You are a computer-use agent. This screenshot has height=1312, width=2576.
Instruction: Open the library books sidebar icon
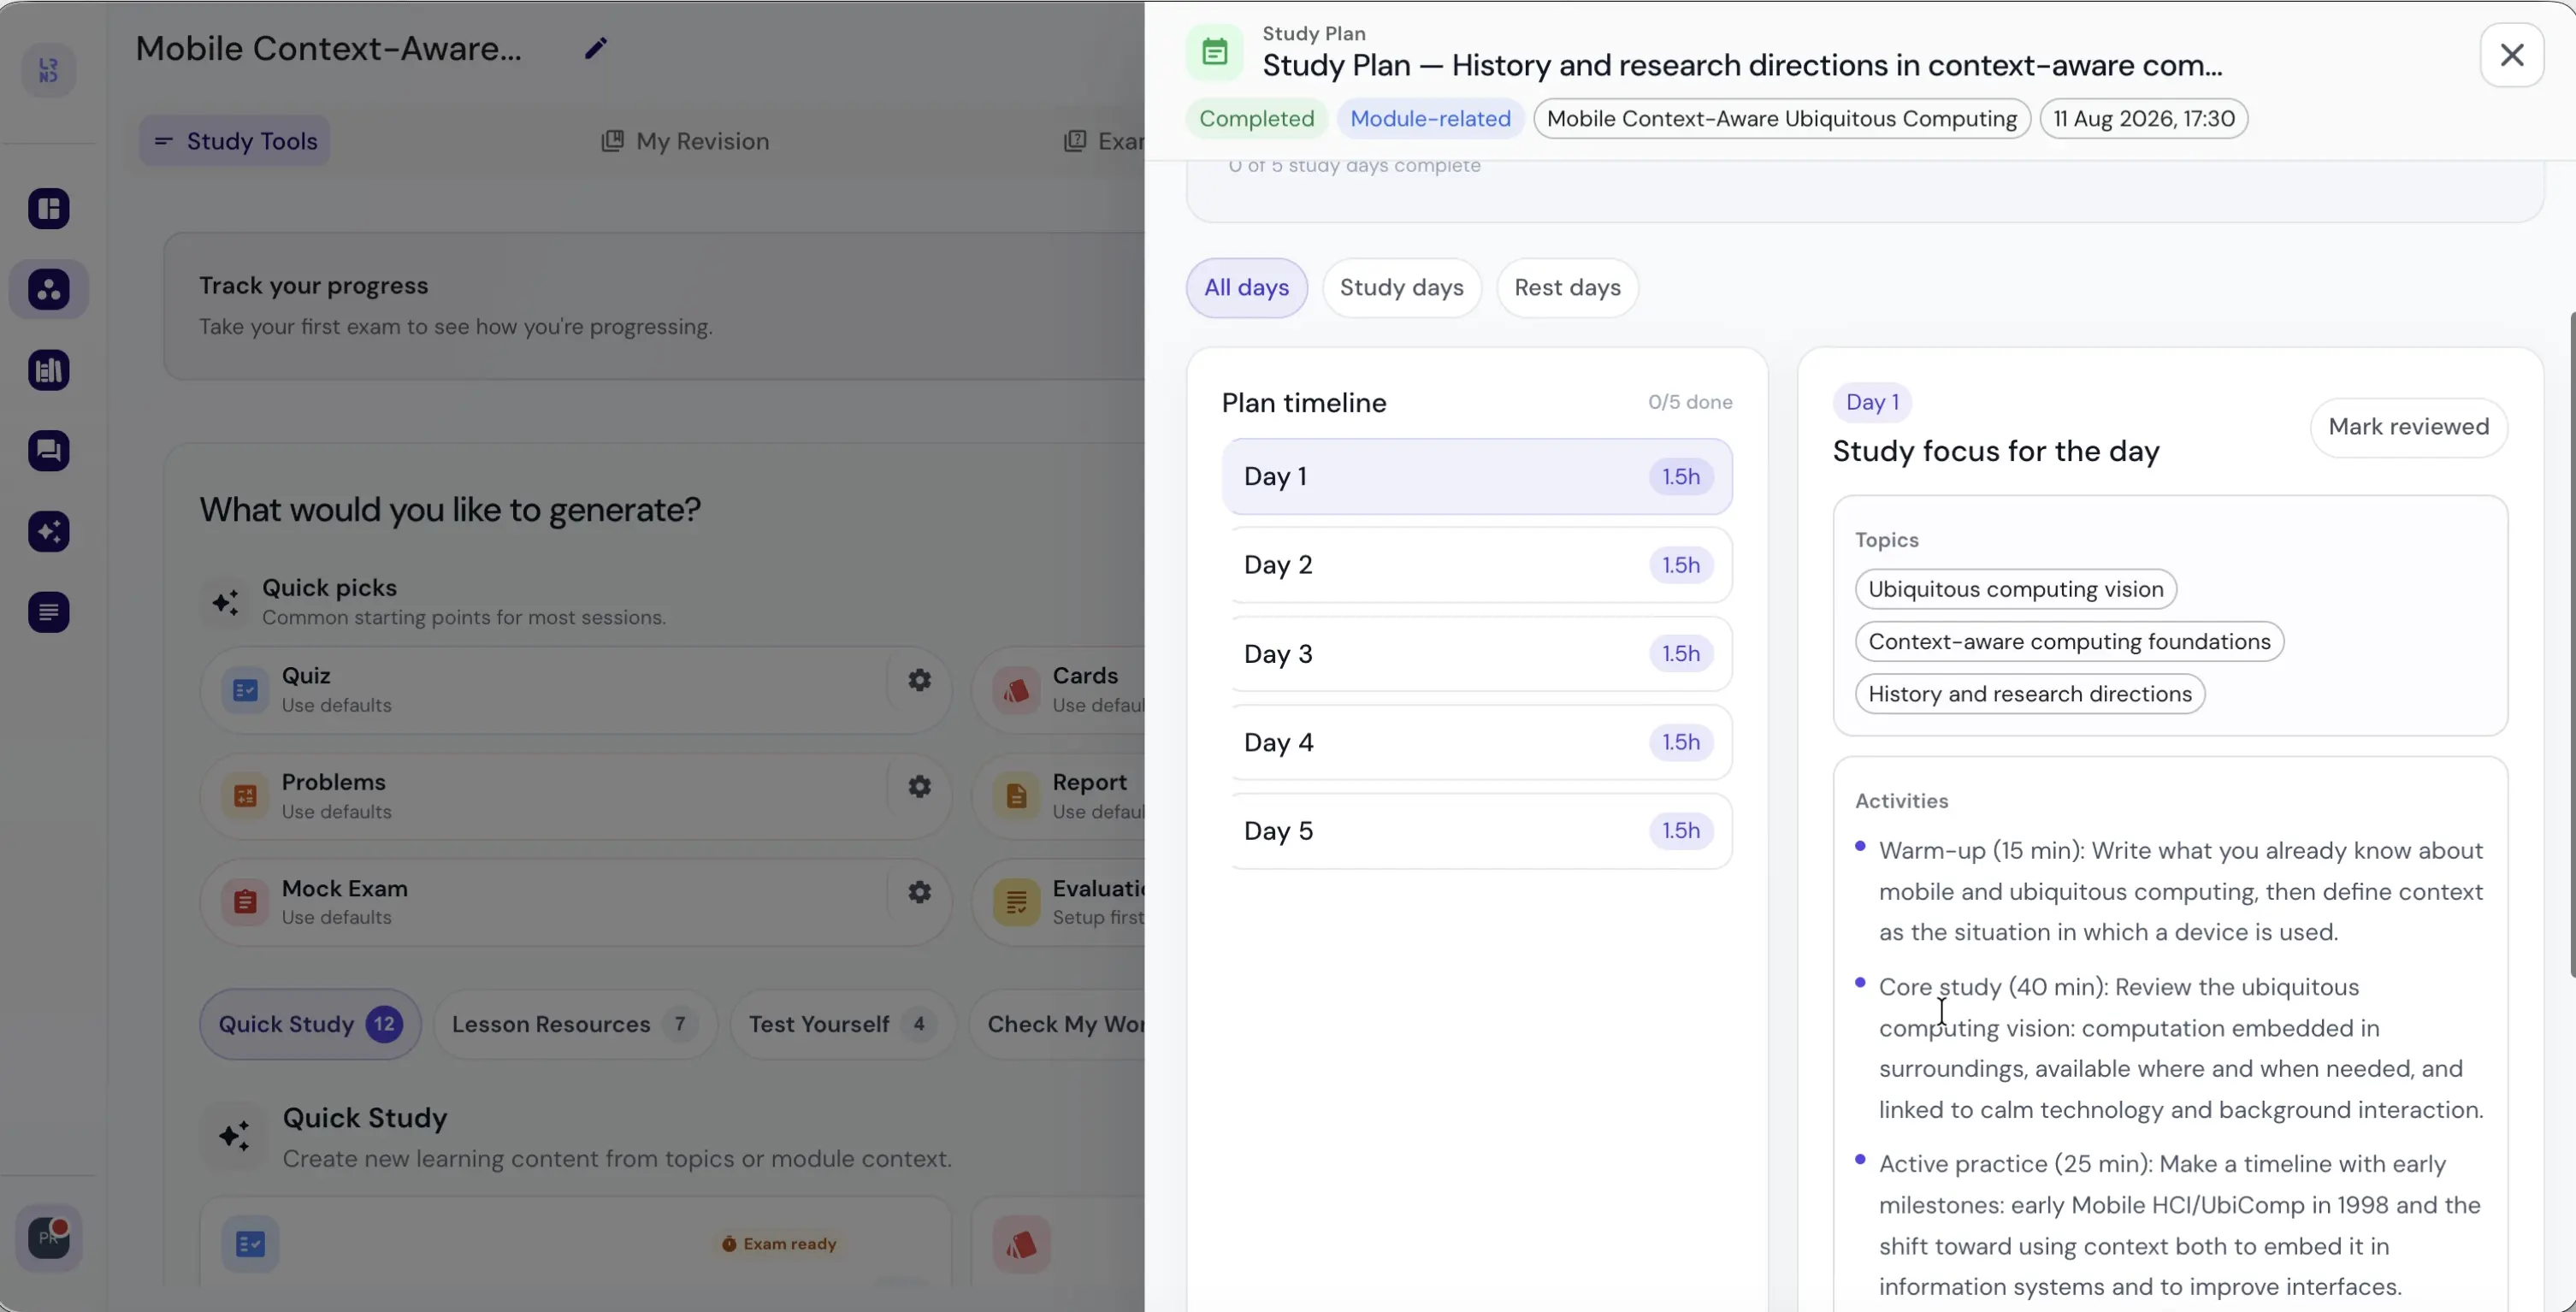coord(48,371)
